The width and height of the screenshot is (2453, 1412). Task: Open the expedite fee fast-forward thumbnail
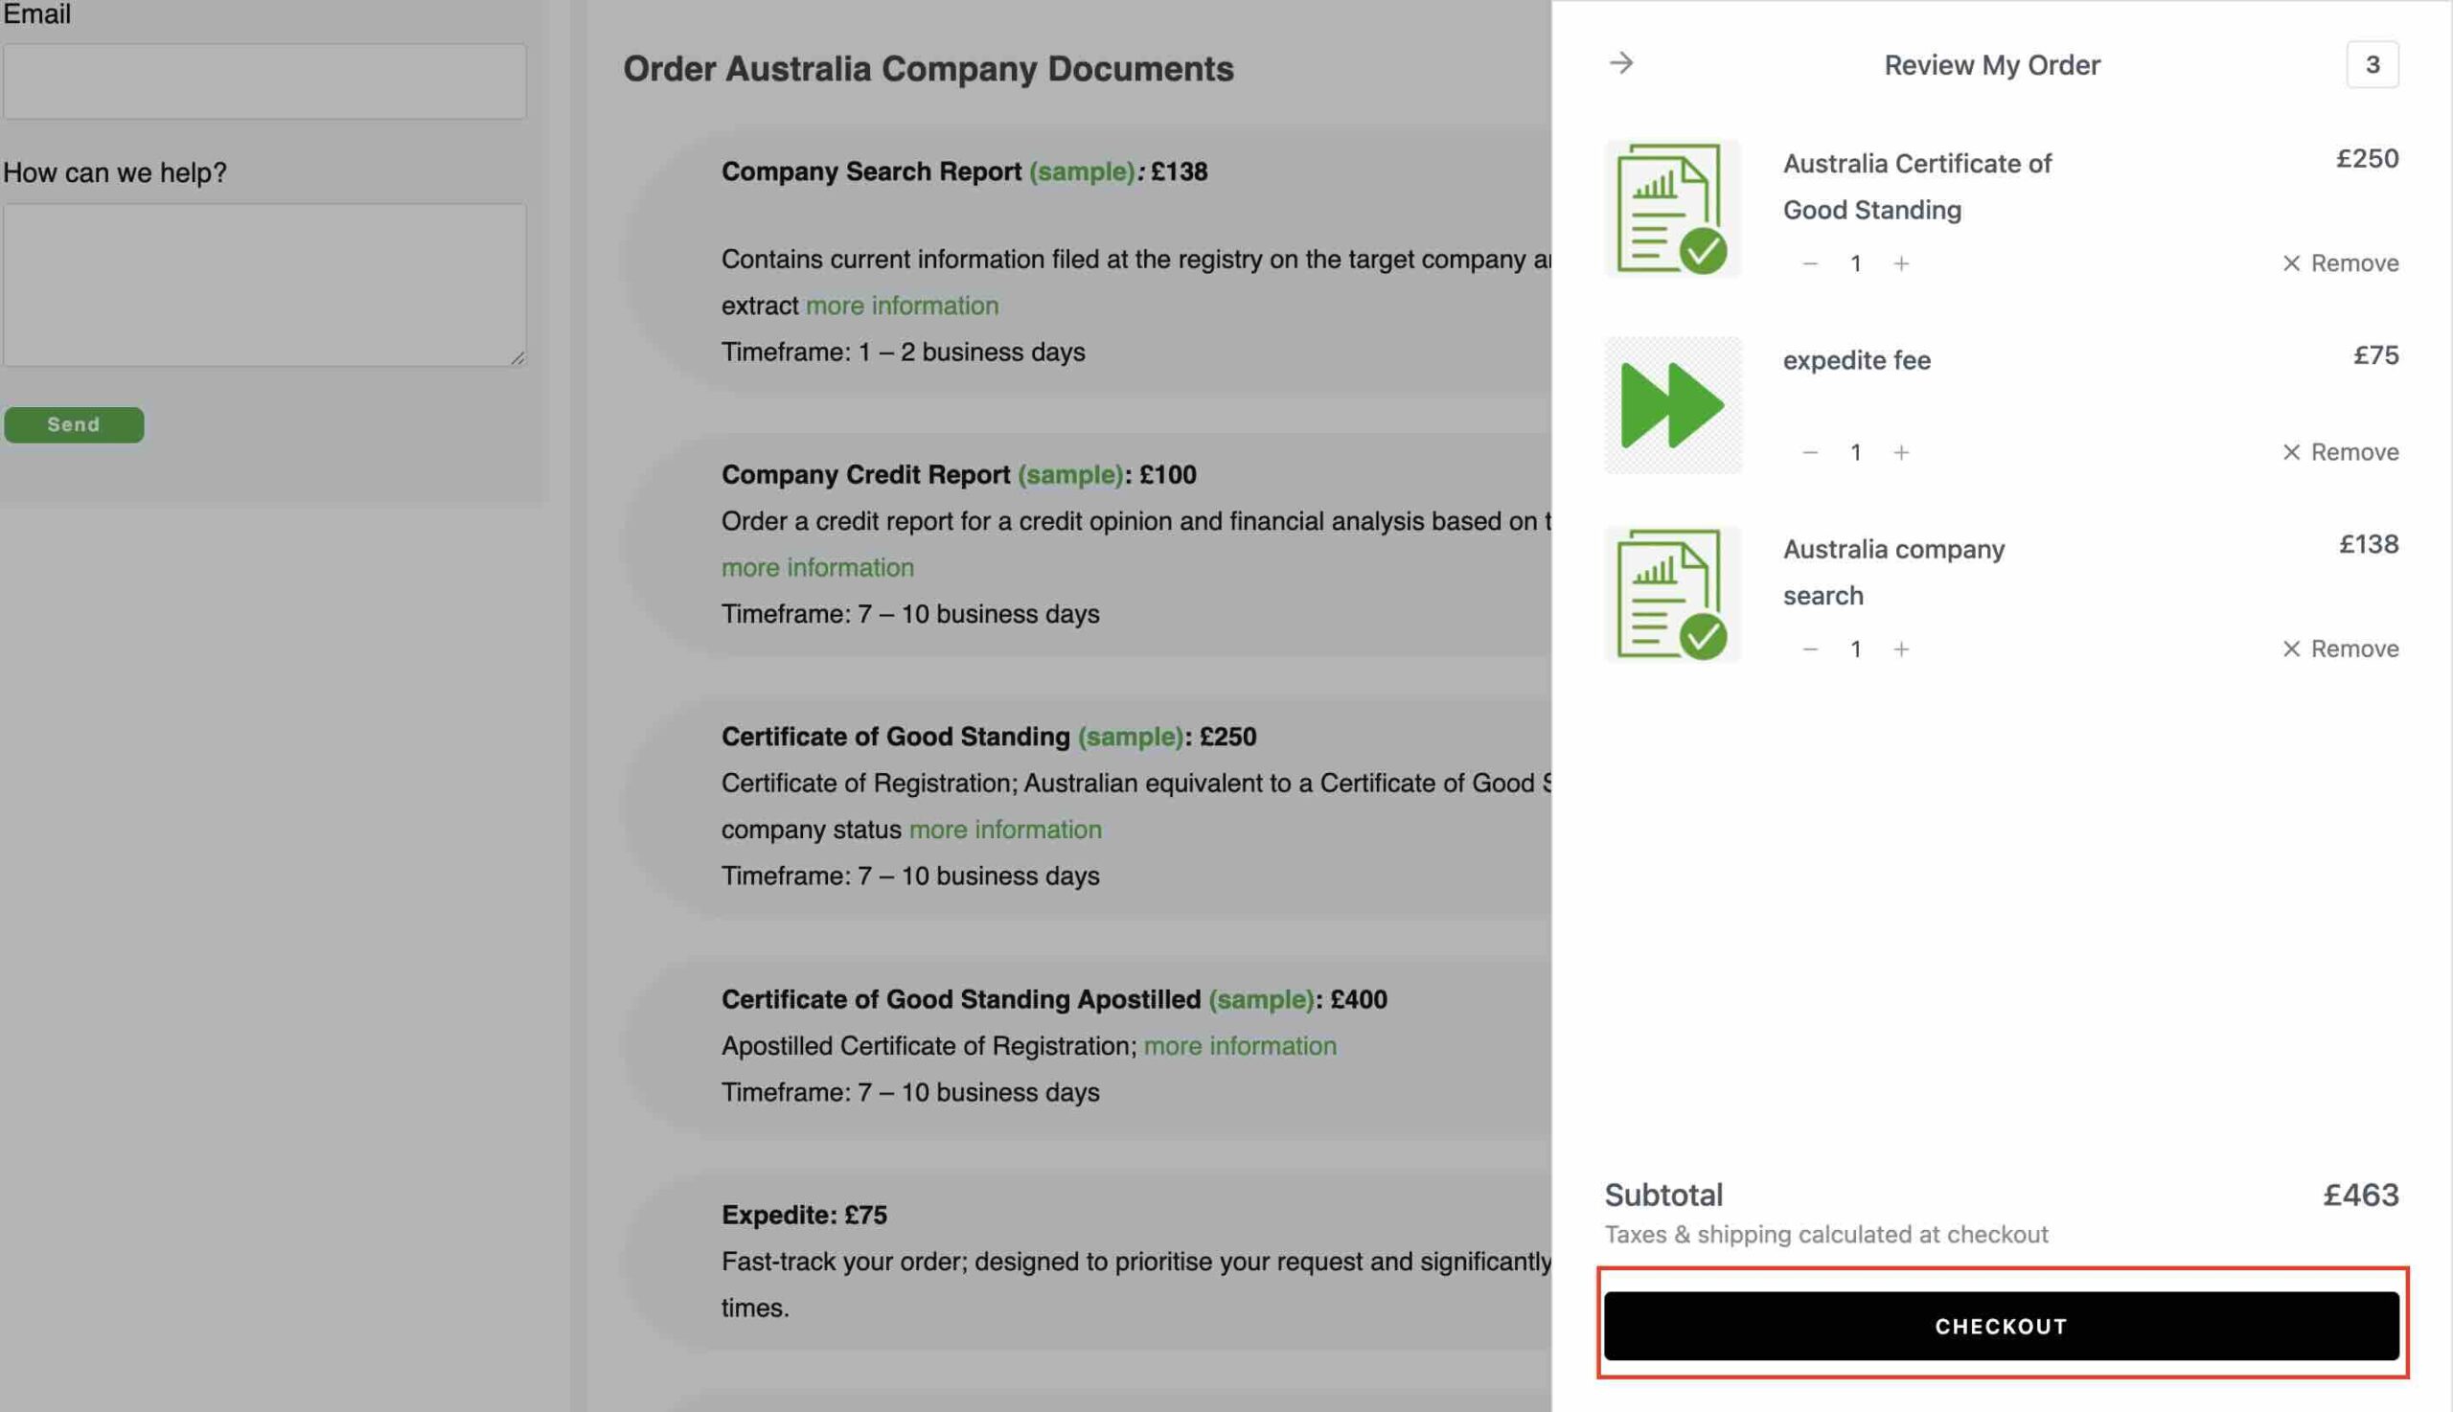tap(1672, 405)
